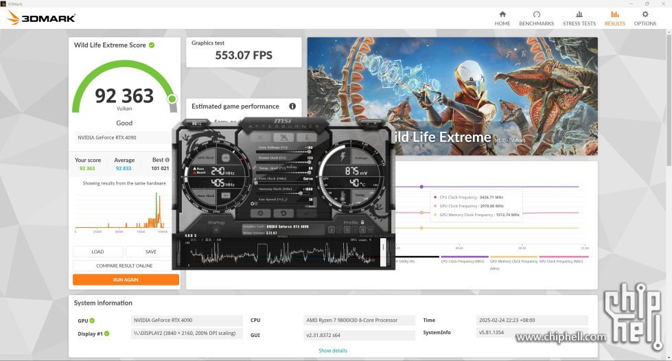Click 'AMD Ryzen 7 9800X3D 8-Core Processor' CPU field
672x361 pixels.
pos(359,321)
